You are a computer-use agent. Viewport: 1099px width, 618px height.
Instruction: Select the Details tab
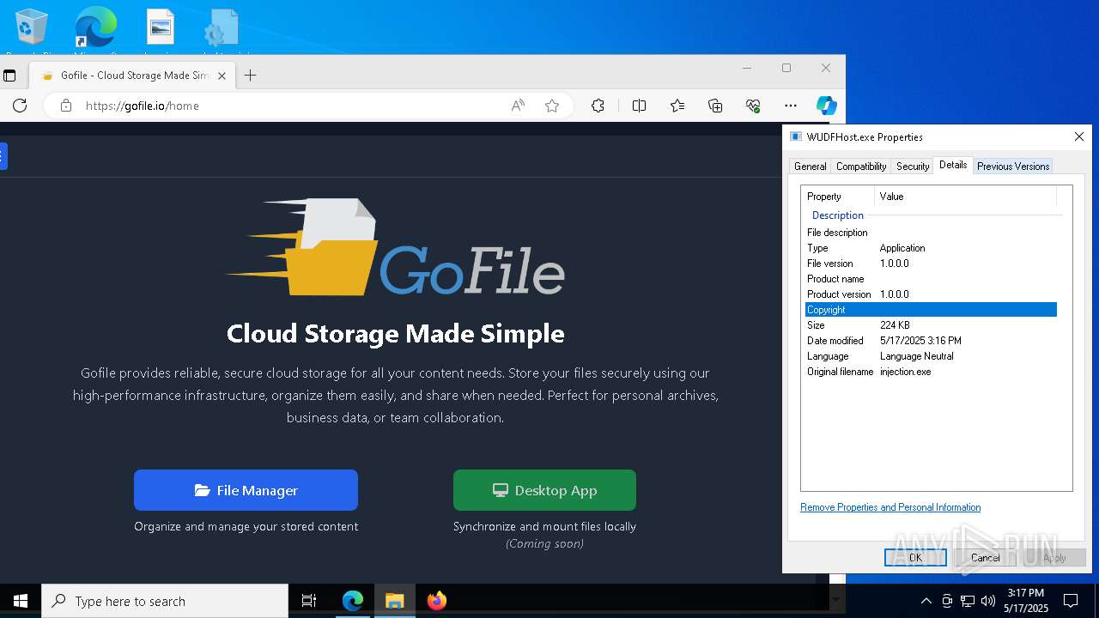(x=953, y=165)
